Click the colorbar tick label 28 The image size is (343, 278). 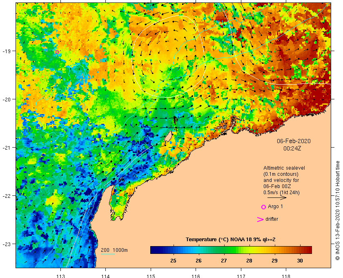[x=249, y=261]
